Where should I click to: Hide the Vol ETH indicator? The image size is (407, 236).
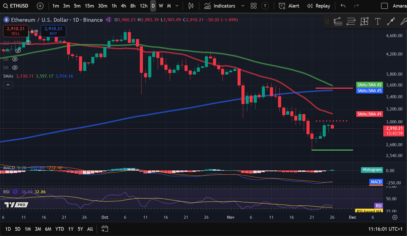coord(28,42)
